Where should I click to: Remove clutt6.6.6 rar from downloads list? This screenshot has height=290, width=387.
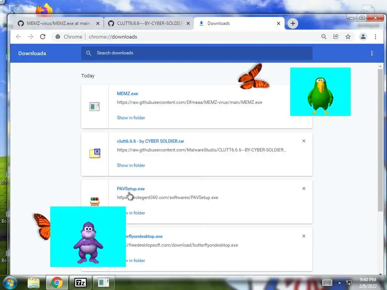tap(304, 141)
